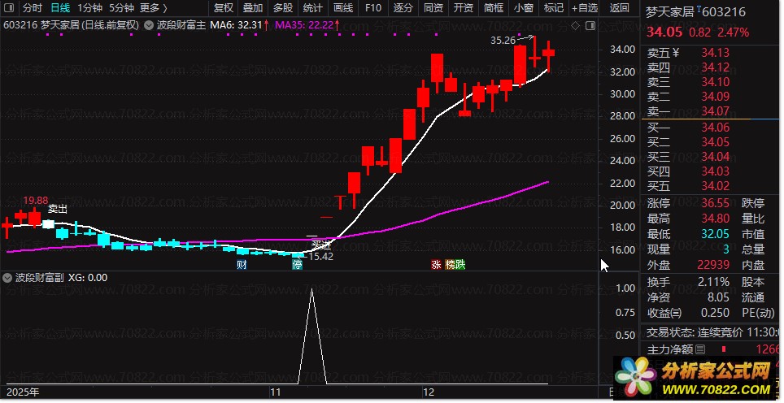Click the 财 marker below chart

click(x=242, y=264)
